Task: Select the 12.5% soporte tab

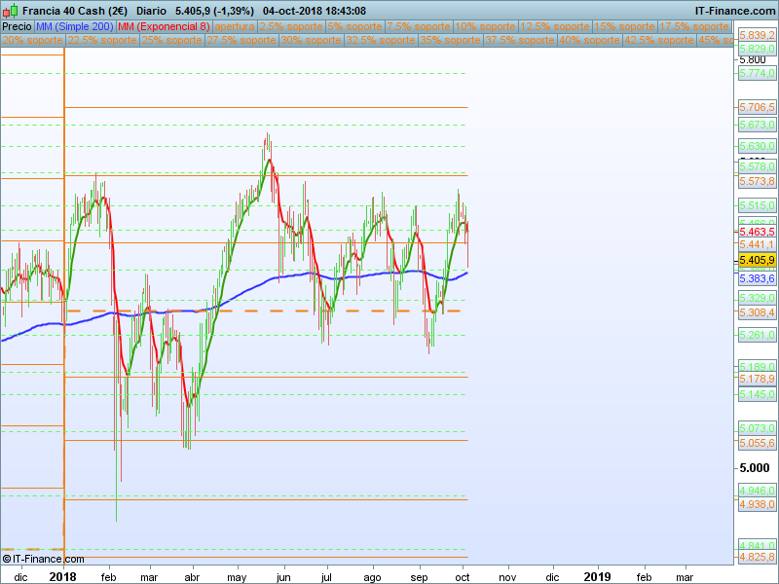Action: point(554,26)
